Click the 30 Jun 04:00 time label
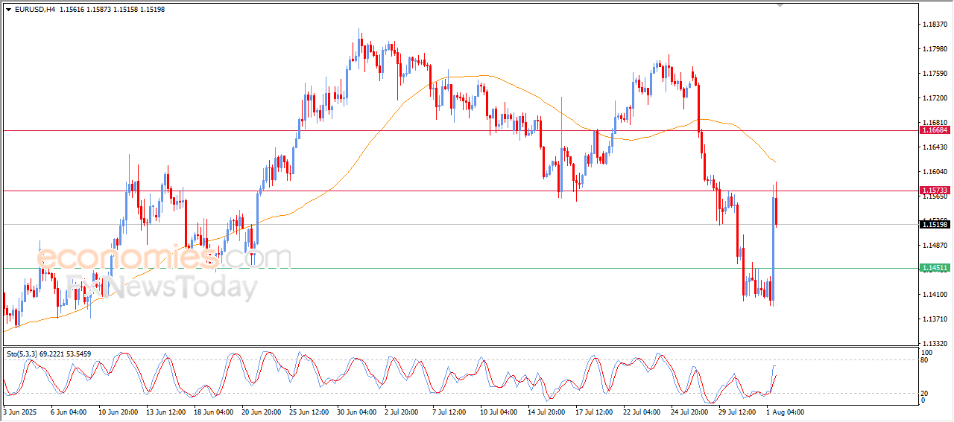This screenshot has height=422, width=954. [x=357, y=412]
